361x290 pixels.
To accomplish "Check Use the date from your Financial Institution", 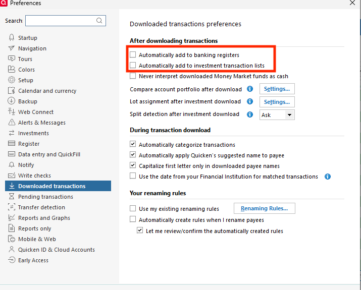I will coord(133,176).
